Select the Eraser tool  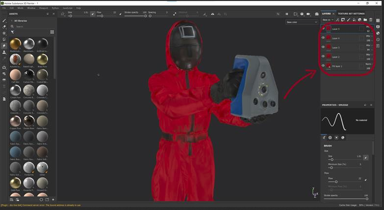pyautogui.click(x=4, y=27)
